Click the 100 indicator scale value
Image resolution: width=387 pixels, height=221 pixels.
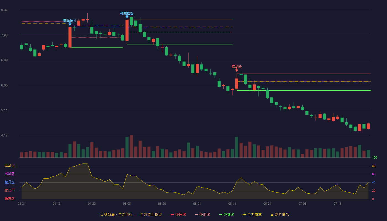click(375, 158)
